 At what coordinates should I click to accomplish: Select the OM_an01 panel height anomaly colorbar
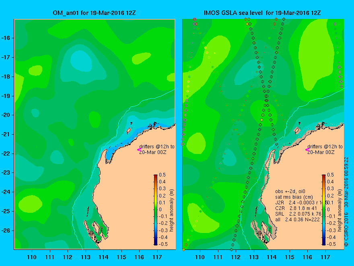tap(156, 210)
